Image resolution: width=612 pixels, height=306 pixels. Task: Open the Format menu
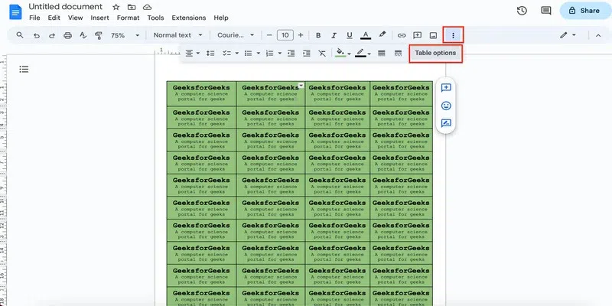(x=128, y=18)
